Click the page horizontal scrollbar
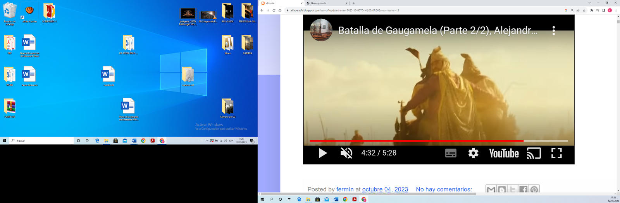Screen dimensions: 620x203 [368, 194]
